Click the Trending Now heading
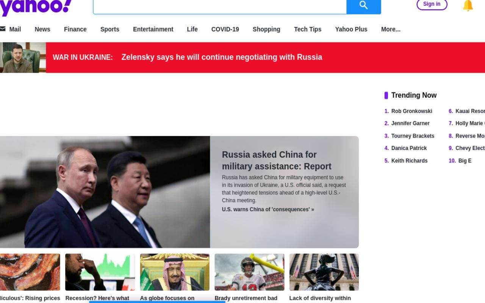485x303 pixels. pyautogui.click(x=414, y=95)
